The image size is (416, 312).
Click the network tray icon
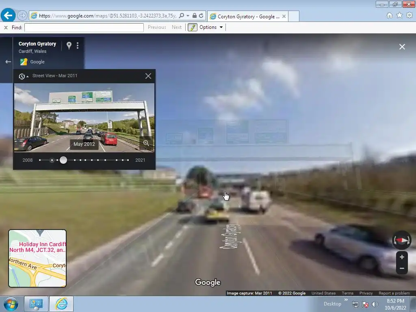point(355,304)
